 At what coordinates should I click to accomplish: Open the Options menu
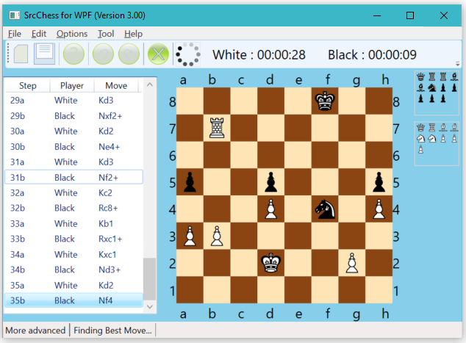72,34
